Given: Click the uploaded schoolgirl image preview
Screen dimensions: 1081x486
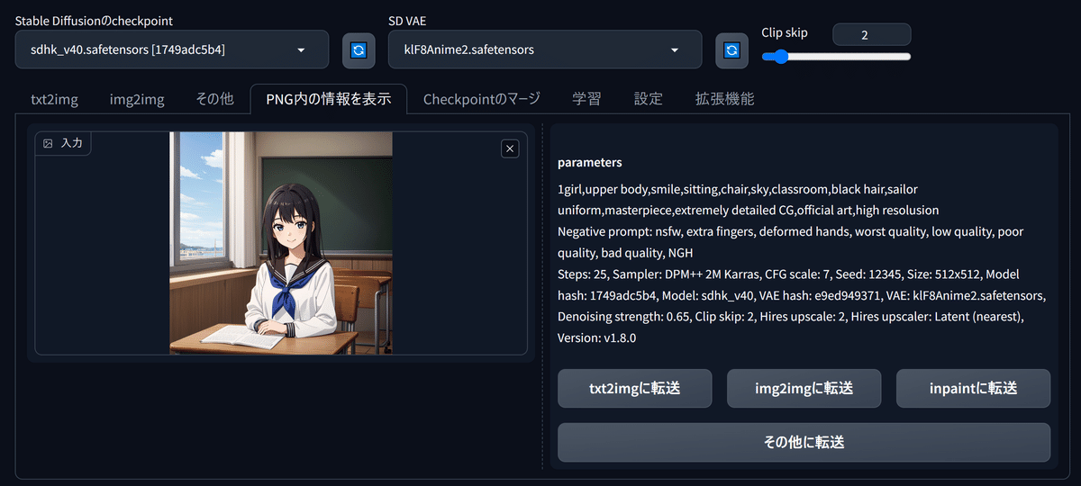Looking at the screenshot, I should click(x=281, y=243).
